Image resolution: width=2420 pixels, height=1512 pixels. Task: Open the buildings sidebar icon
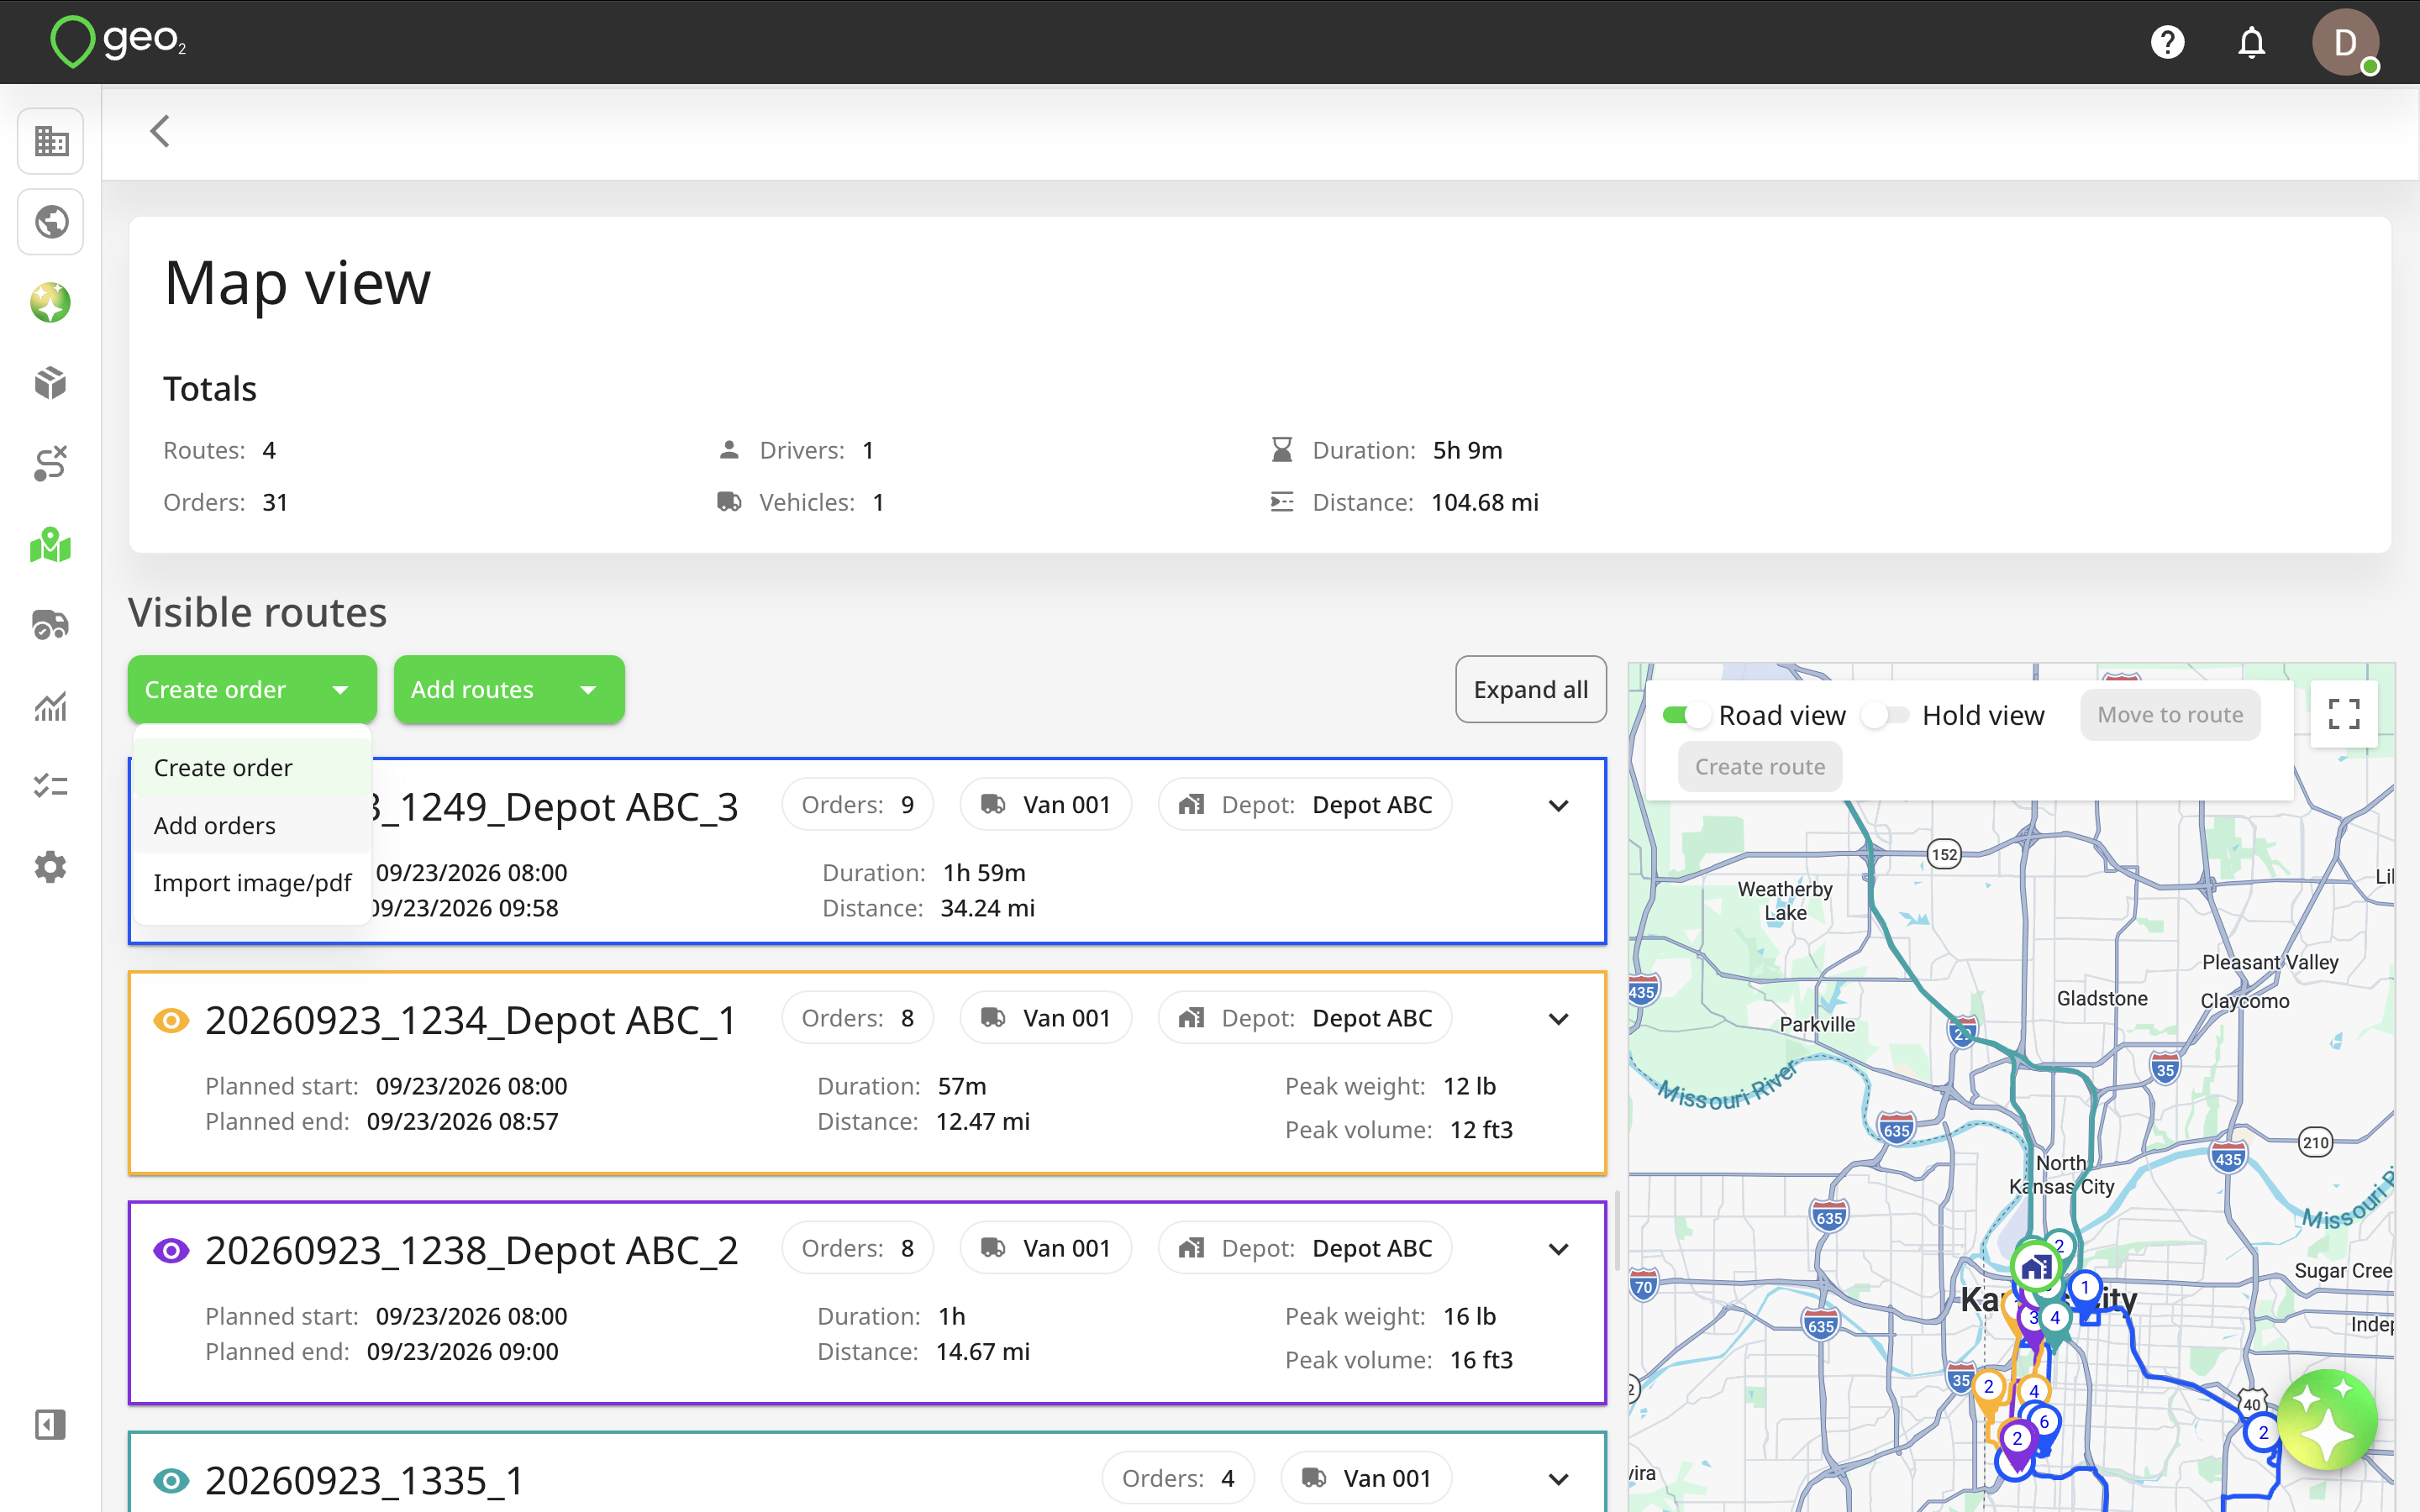(50, 141)
